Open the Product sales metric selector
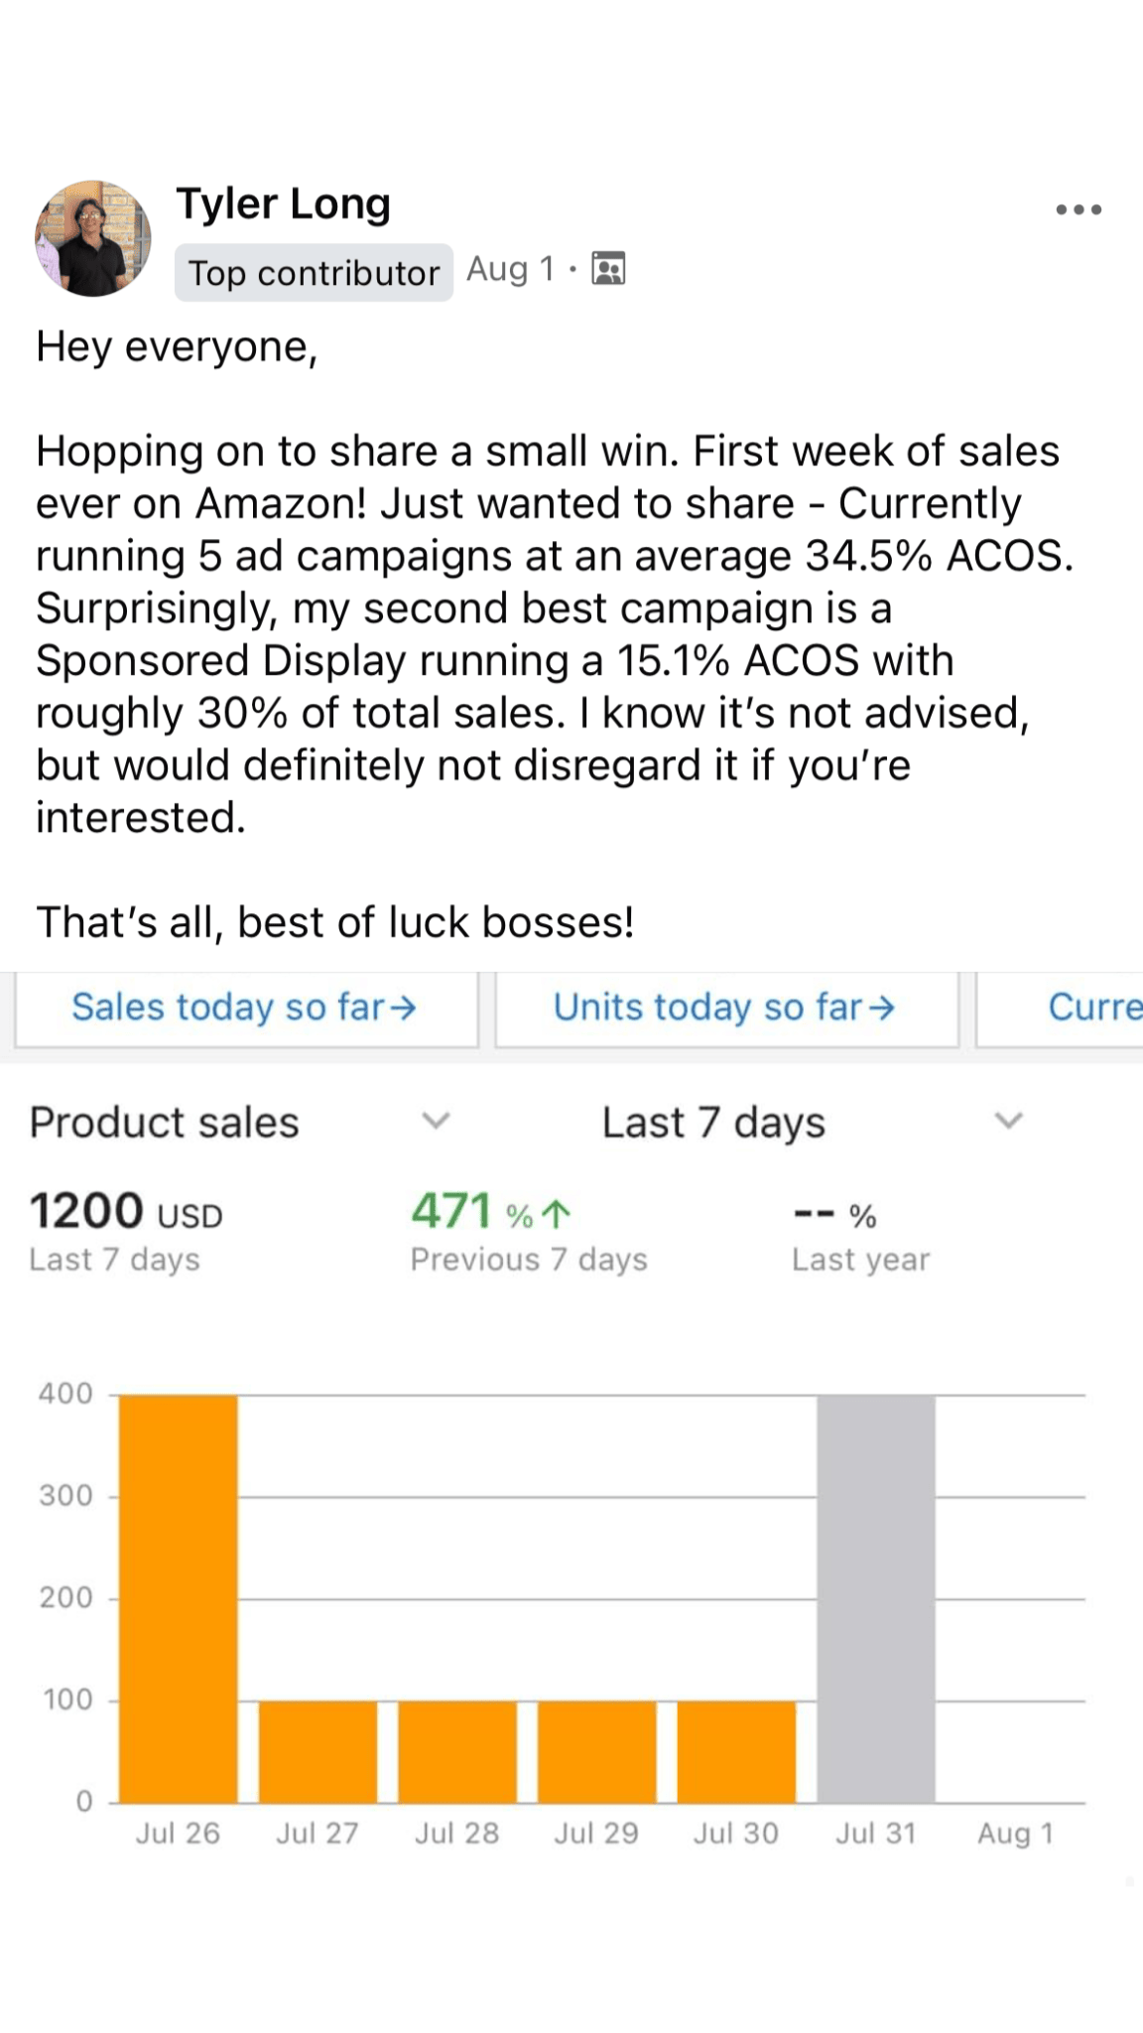1143x2033 pixels. (165, 1123)
